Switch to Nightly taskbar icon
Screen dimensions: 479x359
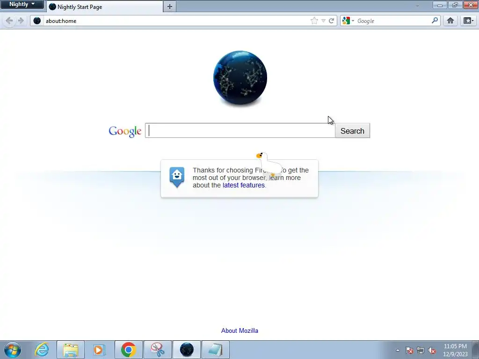(187, 350)
